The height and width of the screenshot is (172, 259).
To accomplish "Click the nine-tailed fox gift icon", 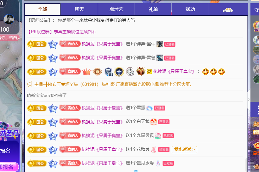I will pos(158,136).
